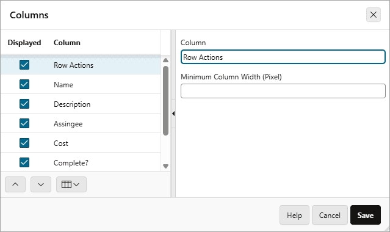
Task: Disable the Cost displayed checkbox
Action: (x=24, y=143)
